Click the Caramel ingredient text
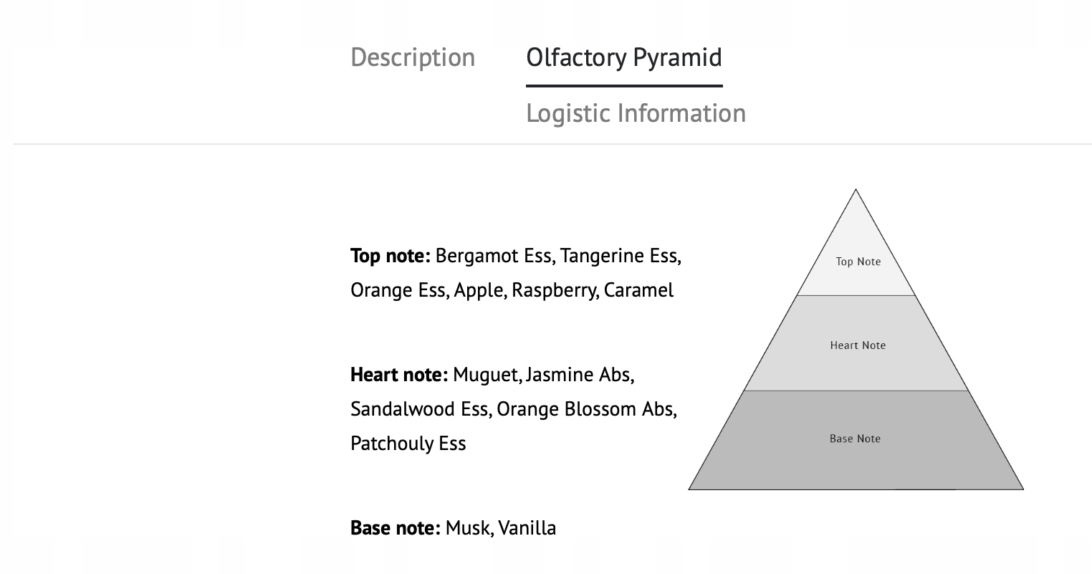Screen dimensions: 1092x574 click(638, 290)
